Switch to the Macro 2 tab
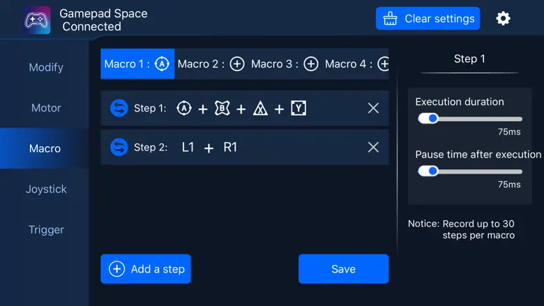 [x=211, y=64]
